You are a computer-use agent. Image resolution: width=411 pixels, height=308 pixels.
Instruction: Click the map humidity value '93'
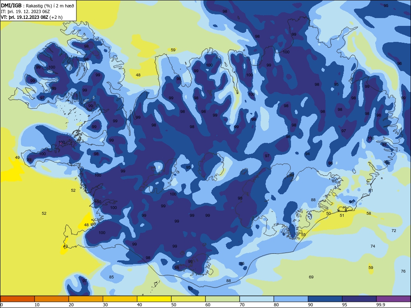click(190, 288)
